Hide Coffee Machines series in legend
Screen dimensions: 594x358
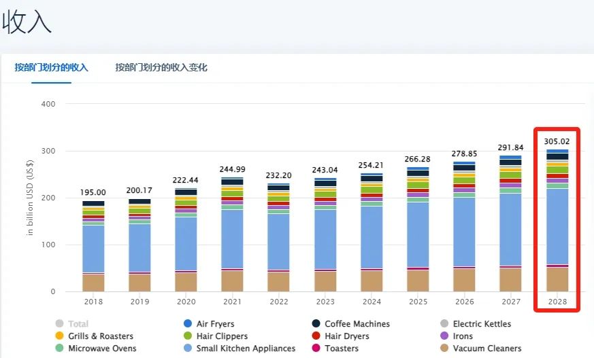tap(316, 323)
